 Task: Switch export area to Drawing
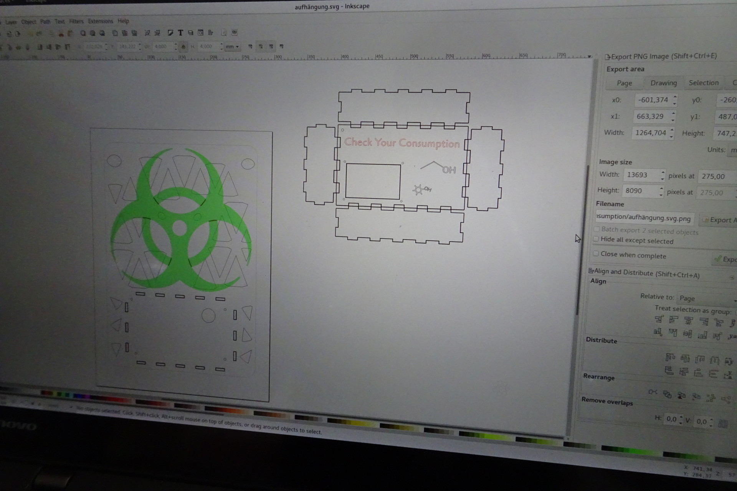point(663,83)
